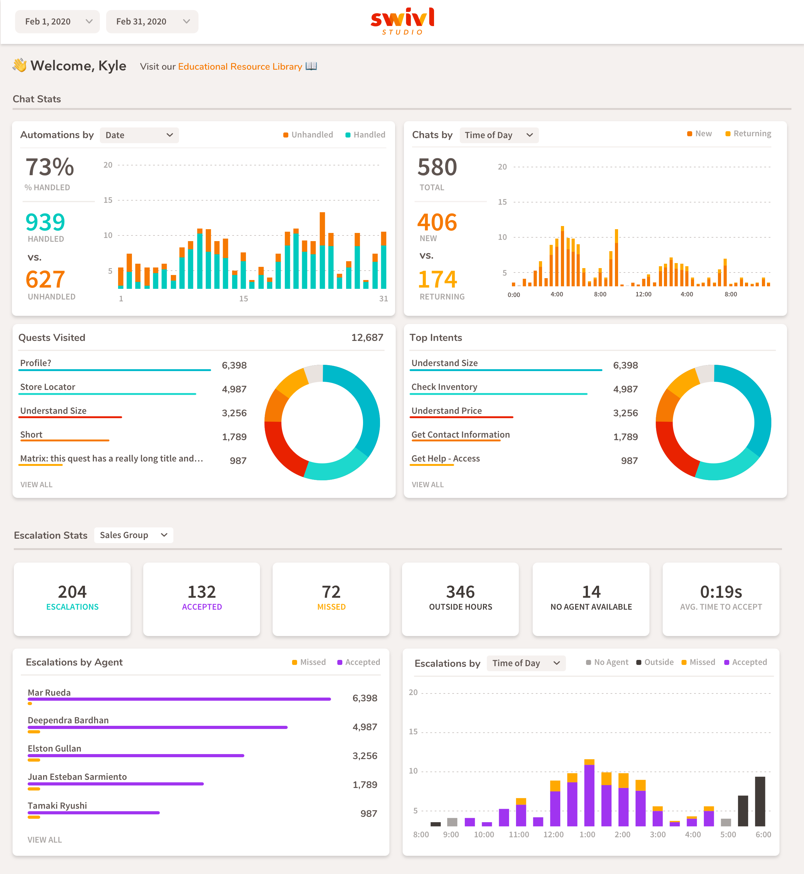The image size is (804, 874).
Task: Click VIEW ALL under Quests Visited
Action: [x=36, y=484]
